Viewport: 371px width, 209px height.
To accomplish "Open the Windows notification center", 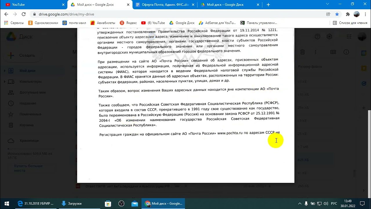I will [362, 203].
